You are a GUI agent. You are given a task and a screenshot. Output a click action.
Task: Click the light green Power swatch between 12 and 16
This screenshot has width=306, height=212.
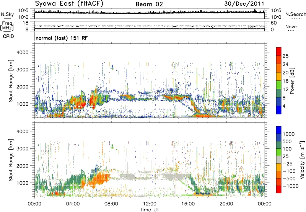tap(279, 85)
